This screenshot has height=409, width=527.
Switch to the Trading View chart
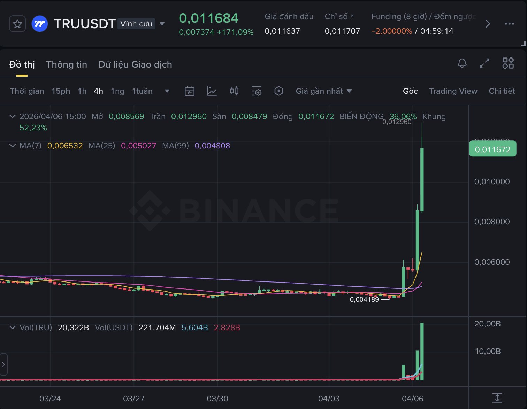(x=453, y=91)
